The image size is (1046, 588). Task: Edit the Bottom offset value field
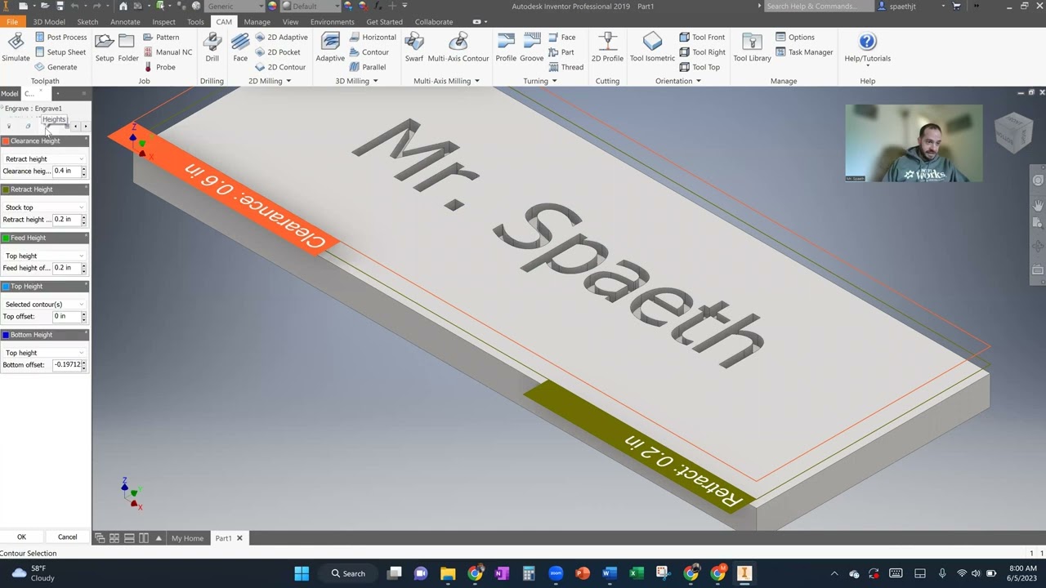coord(66,364)
